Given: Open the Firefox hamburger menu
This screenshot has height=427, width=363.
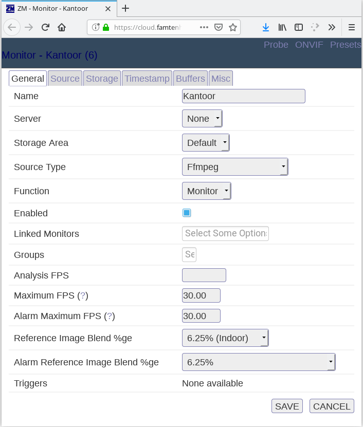Looking at the screenshot, I should pos(352,27).
